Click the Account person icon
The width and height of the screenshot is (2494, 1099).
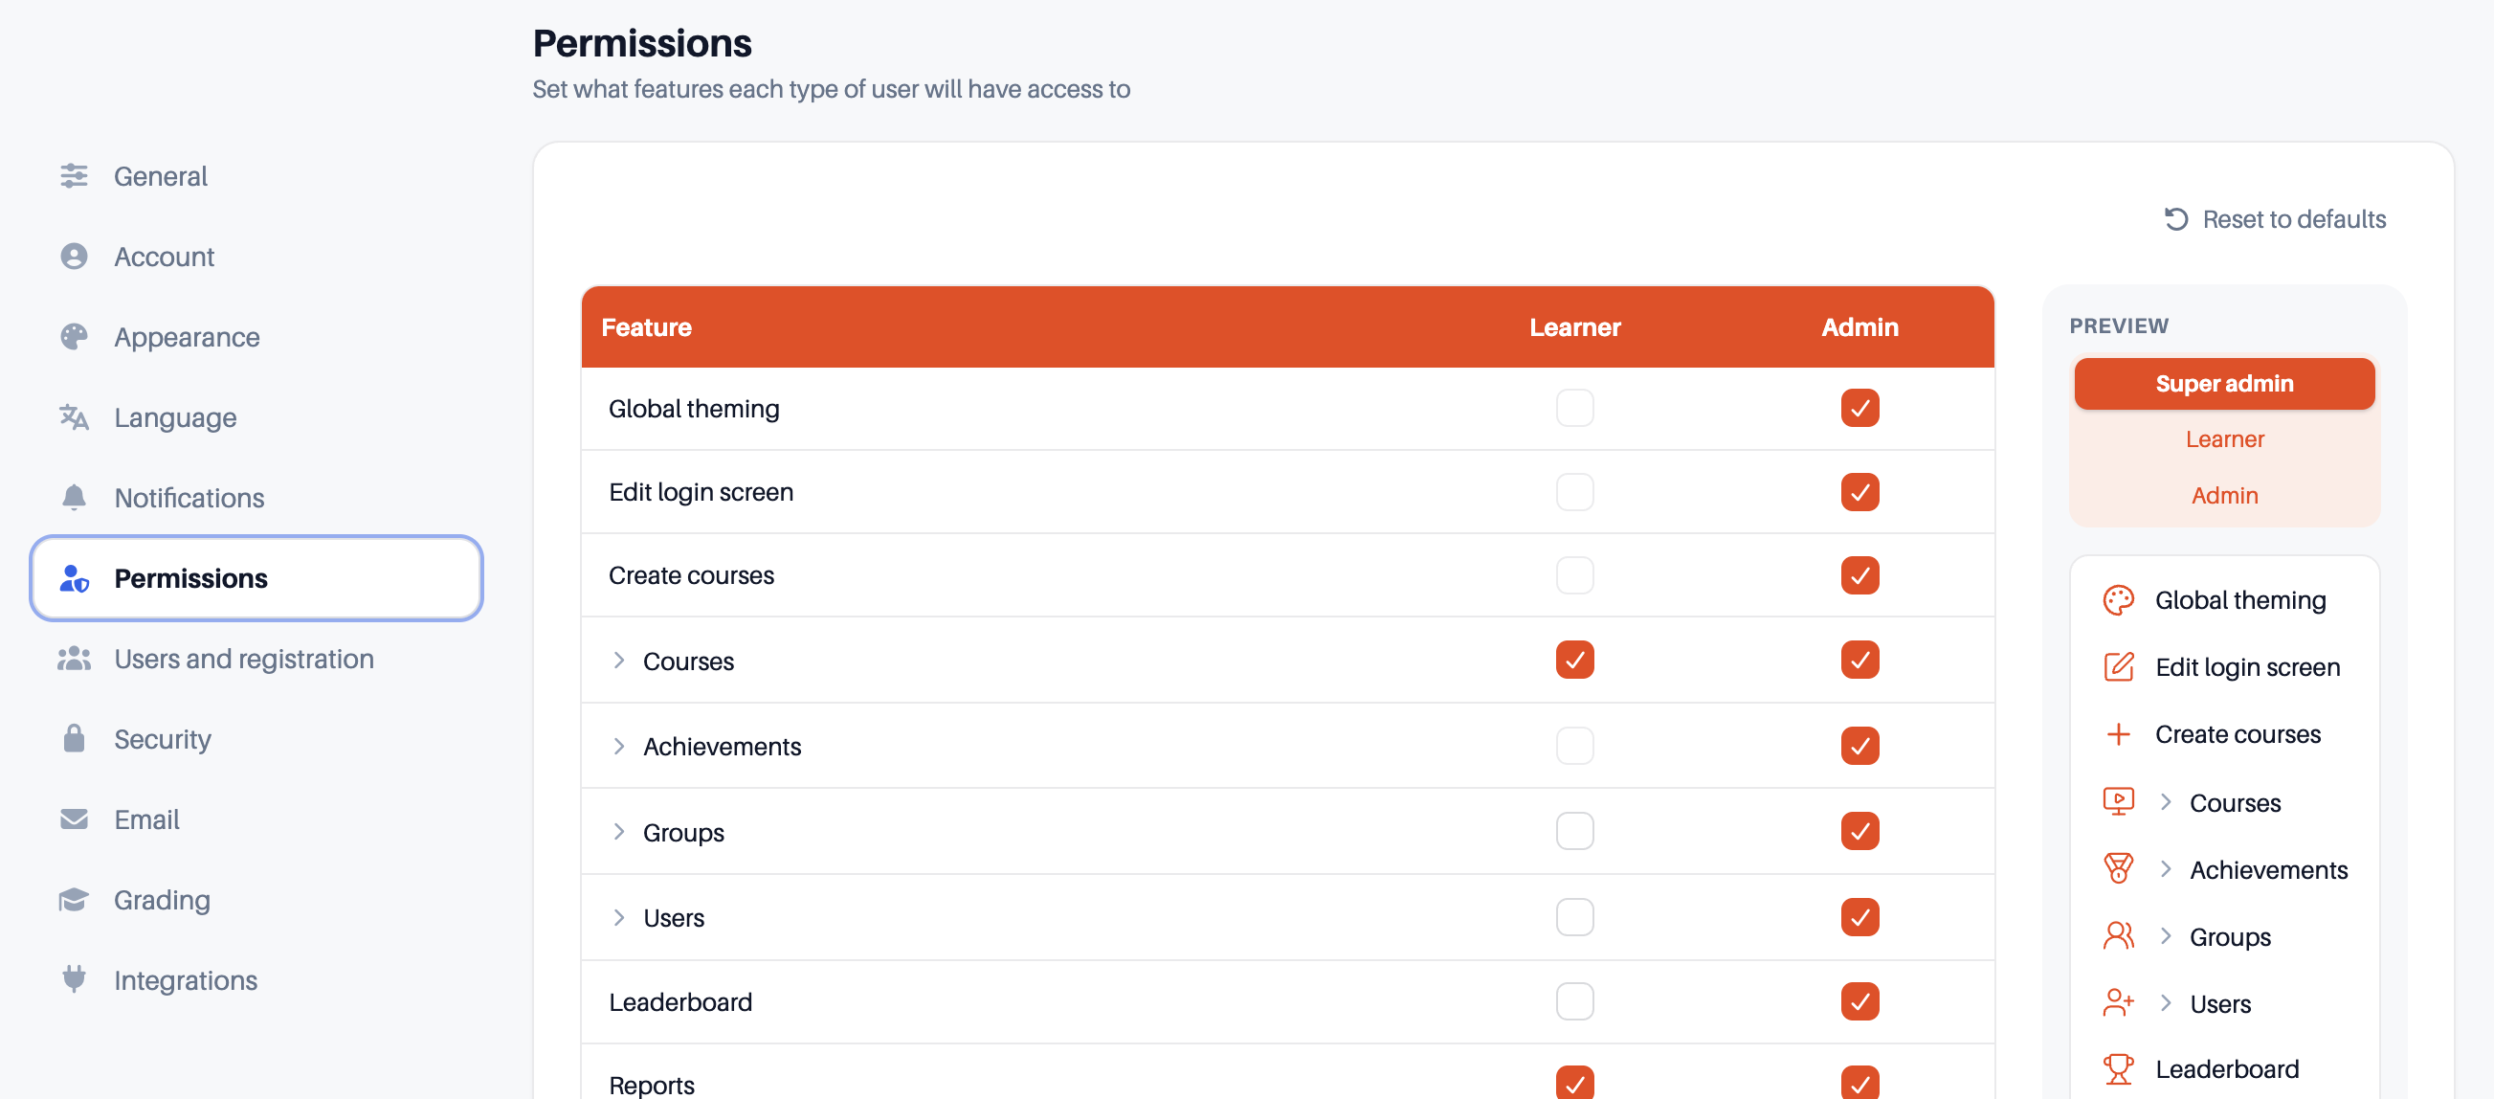click(74, 257)
